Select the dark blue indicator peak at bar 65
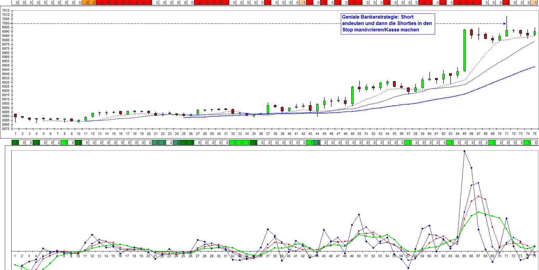The image size is (539, 270). (x=464, y=151)
